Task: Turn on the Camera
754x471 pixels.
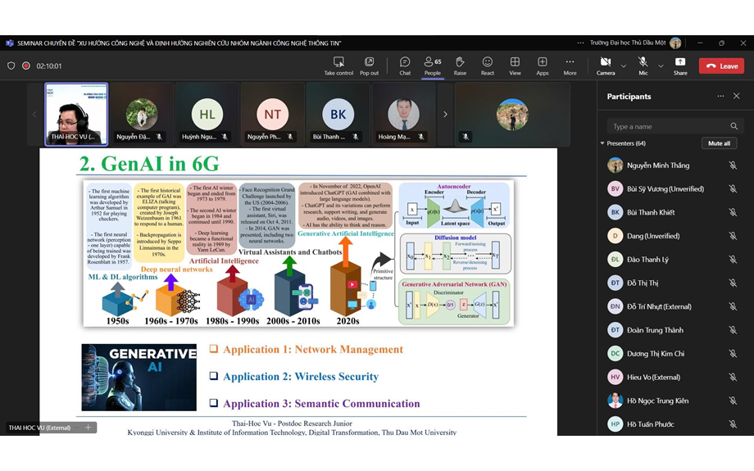Action: pos(606,66)
